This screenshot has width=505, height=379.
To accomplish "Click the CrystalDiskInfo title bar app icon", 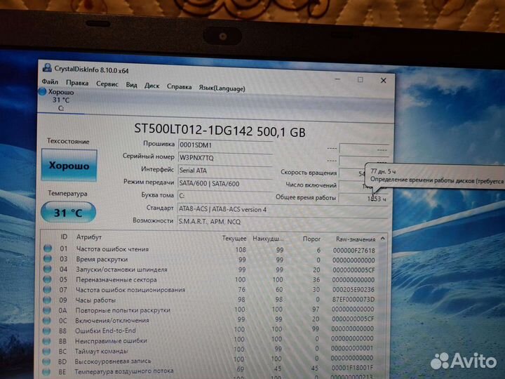I will pyautogui.click(x=47, y=67).
